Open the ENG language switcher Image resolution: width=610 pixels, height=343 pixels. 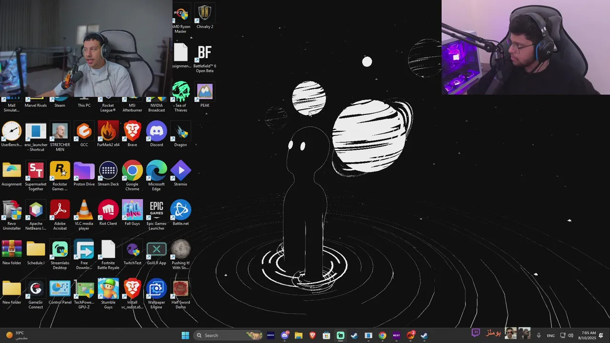(x=550, y=335)
